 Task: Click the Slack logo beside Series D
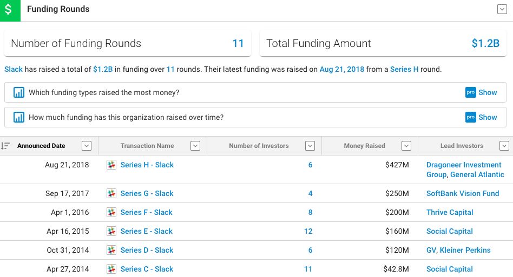pos(111,250)
